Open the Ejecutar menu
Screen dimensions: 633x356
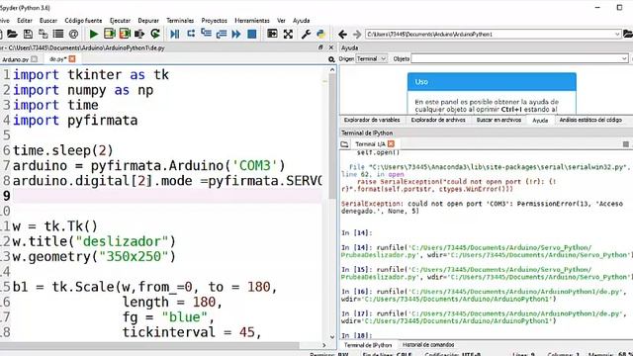[x=120, y=21]
